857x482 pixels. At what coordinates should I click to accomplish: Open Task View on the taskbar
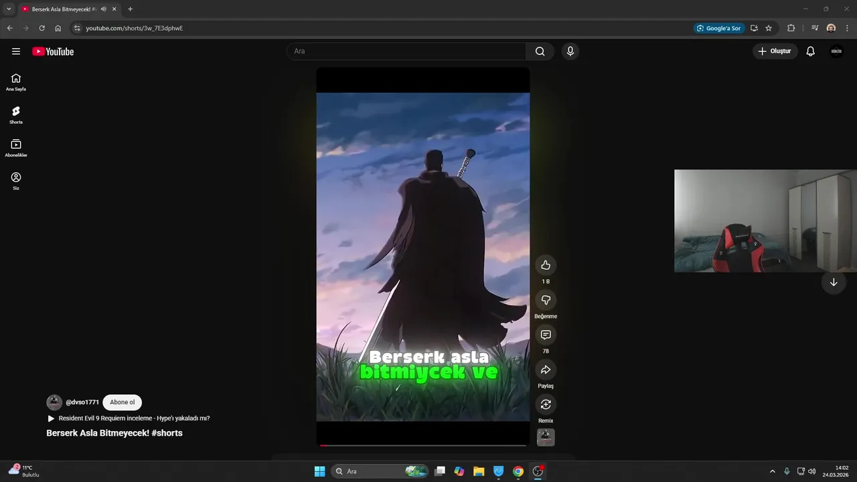(440, 471)
